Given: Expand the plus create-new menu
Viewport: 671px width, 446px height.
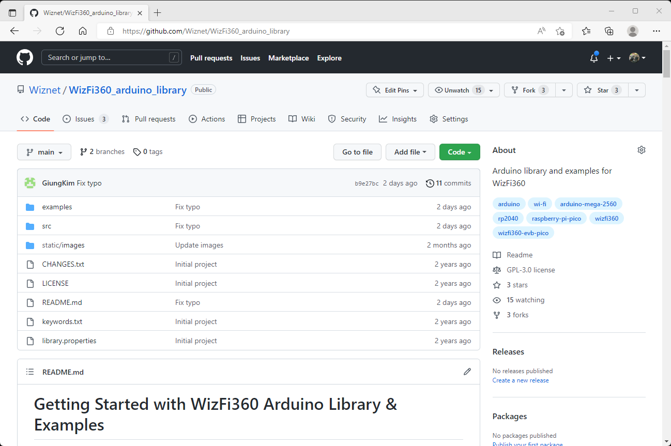Looking at the screenshot, I should (614, 58).
